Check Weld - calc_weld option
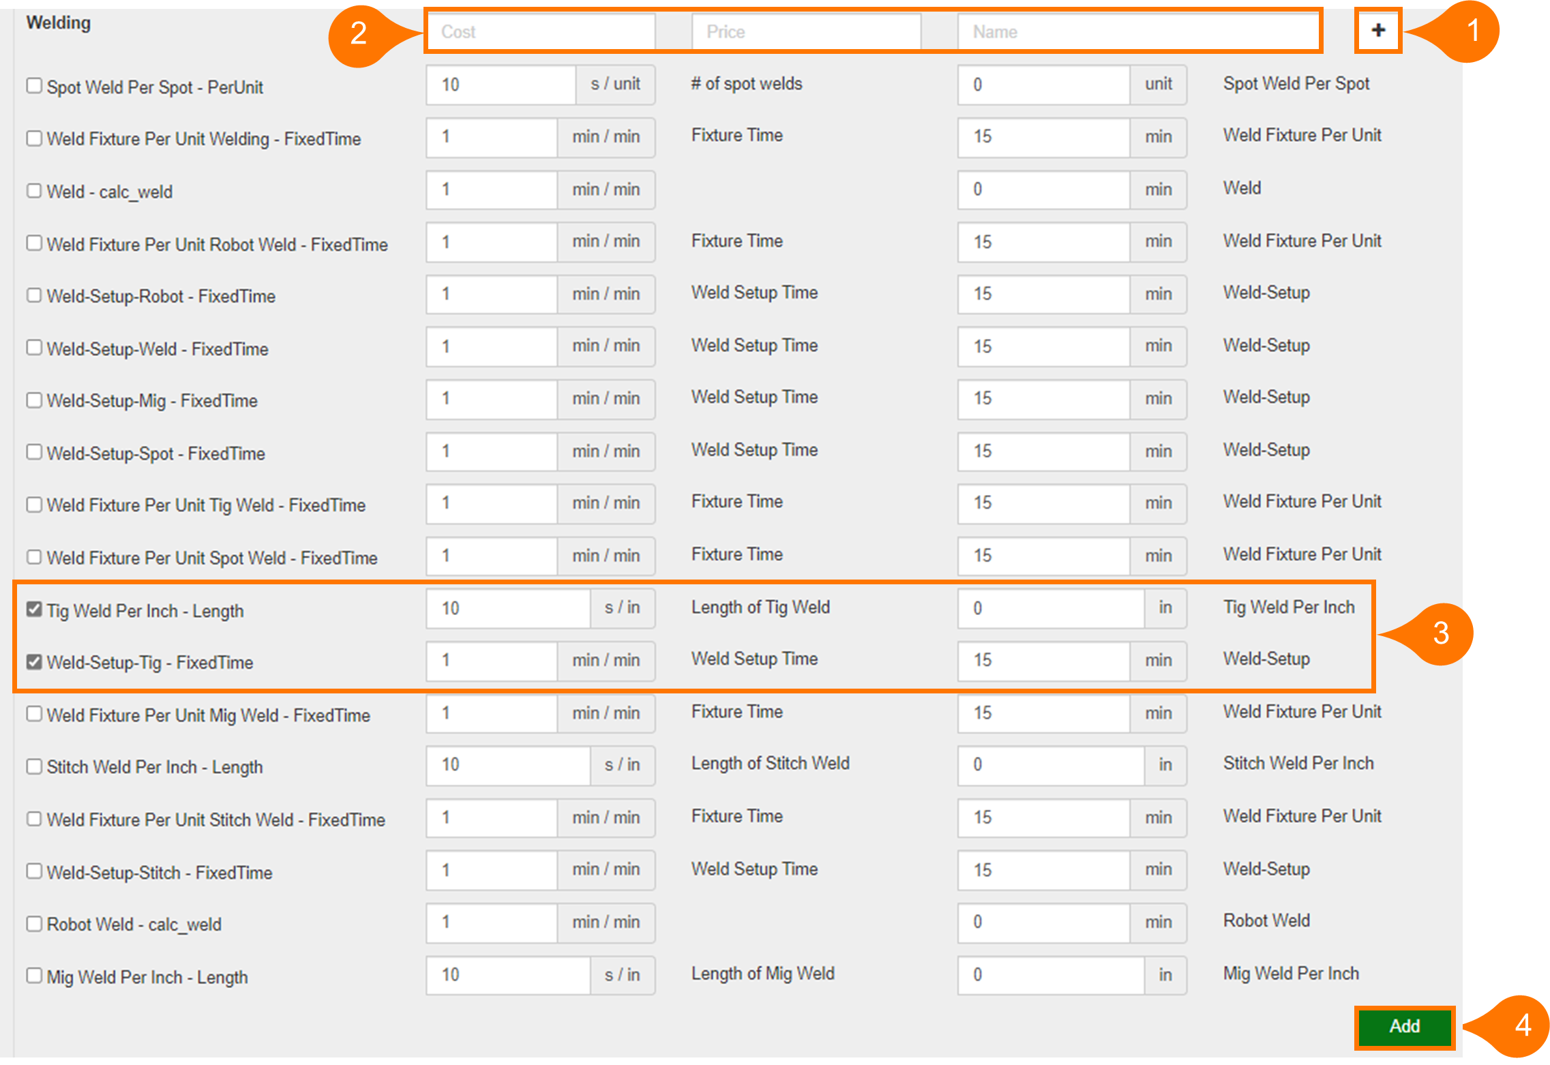The height and width of the screenshot is (1065, 1550). (34, 191)
